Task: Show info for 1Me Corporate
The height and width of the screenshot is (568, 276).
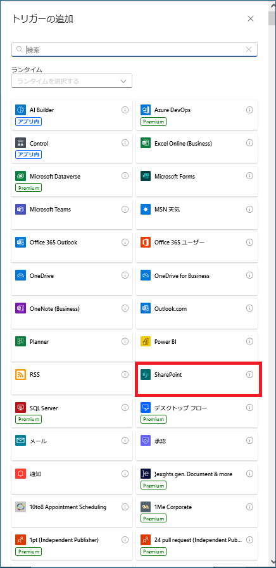Action: click(249, 507)
